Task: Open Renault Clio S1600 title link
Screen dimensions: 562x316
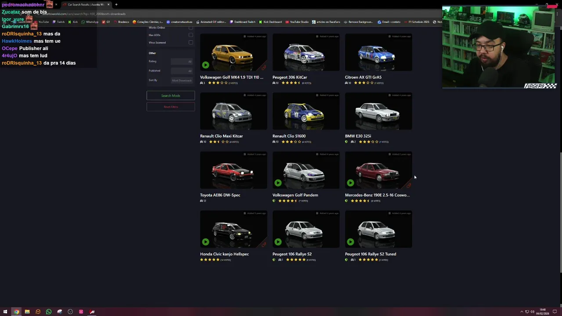Action: 289,136
